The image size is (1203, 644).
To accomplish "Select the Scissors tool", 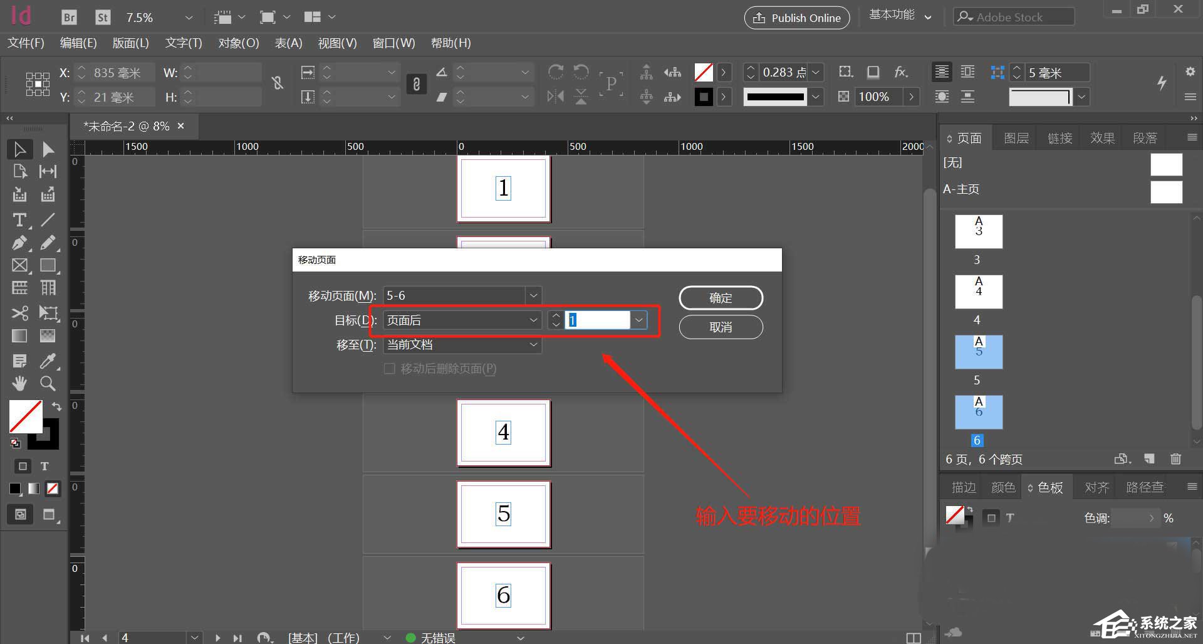I will pyautogui.click(x=19, y=313).
